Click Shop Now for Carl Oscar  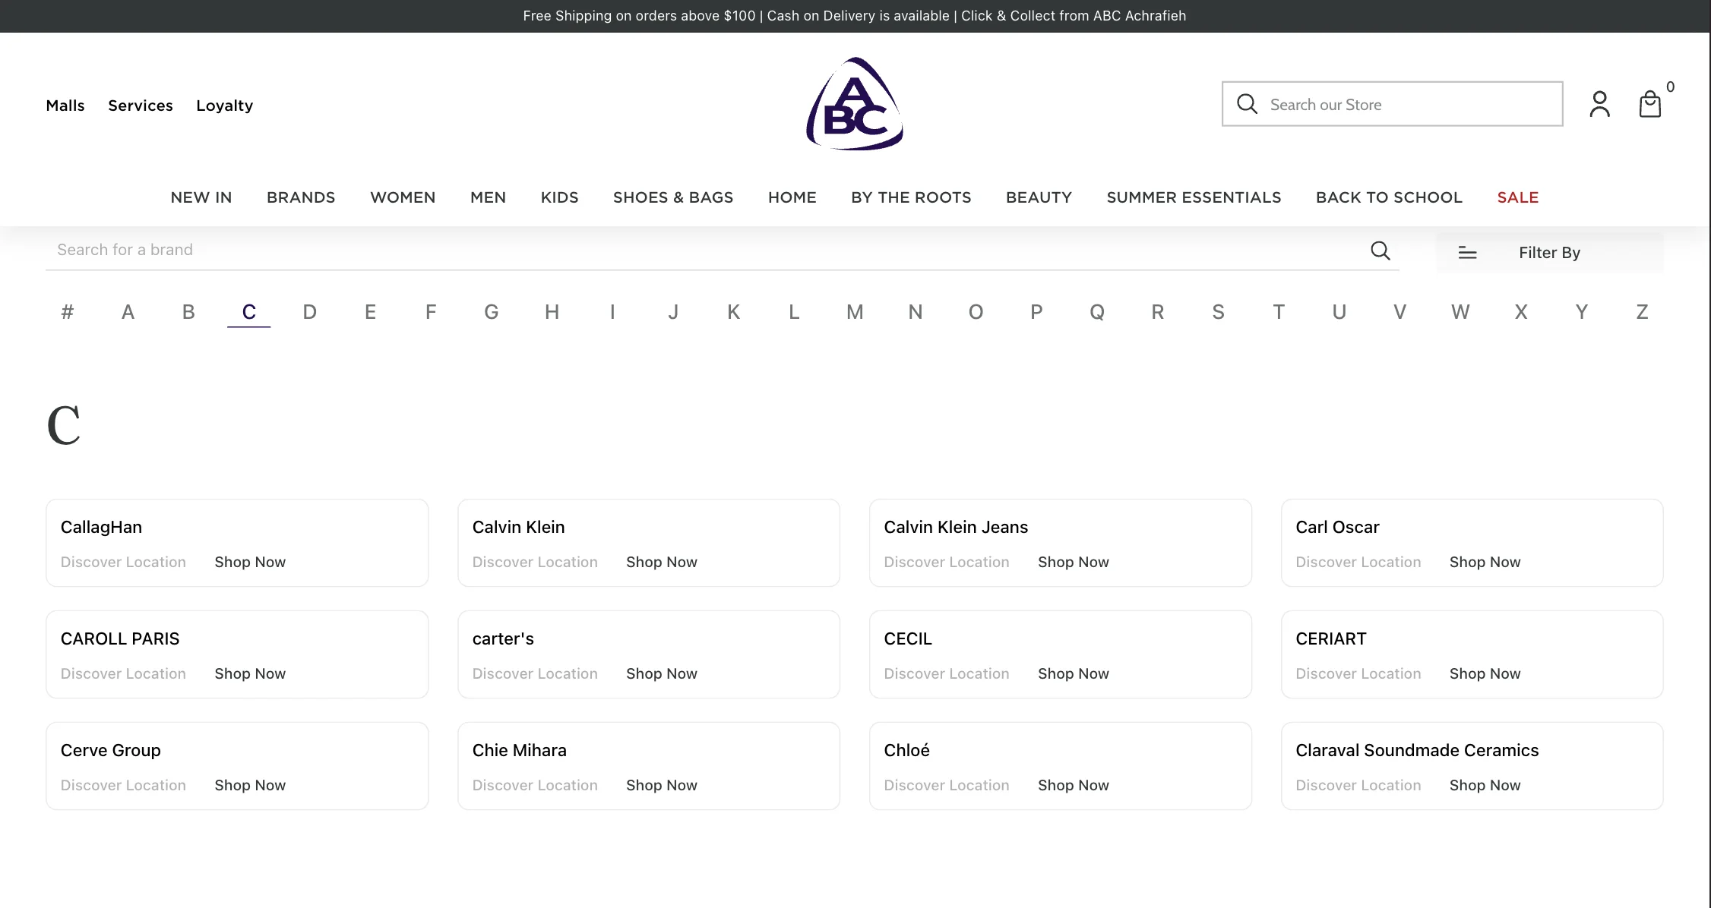(1485, 563)
